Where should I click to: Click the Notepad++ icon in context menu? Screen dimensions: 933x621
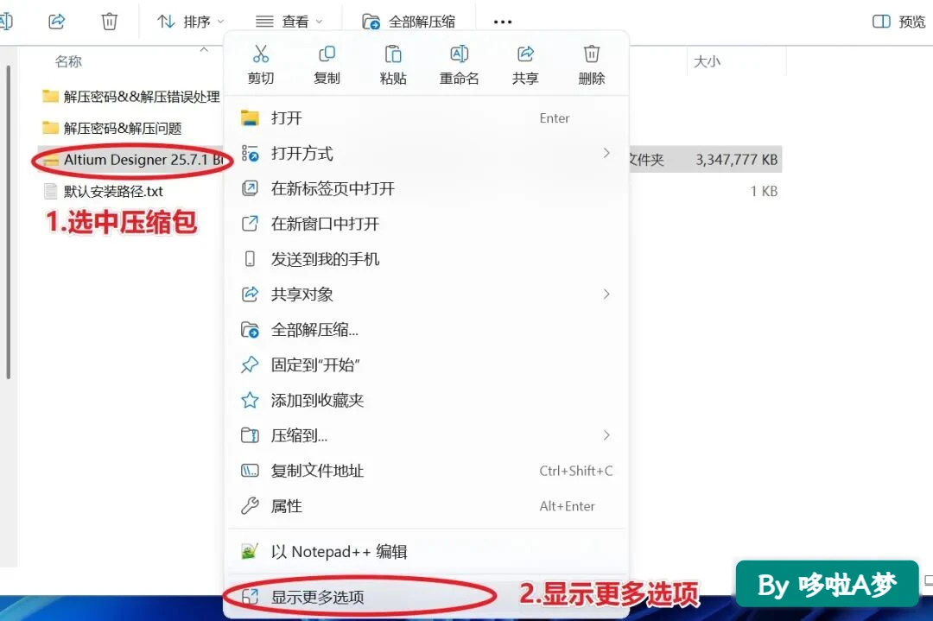(x=250, y=551)
